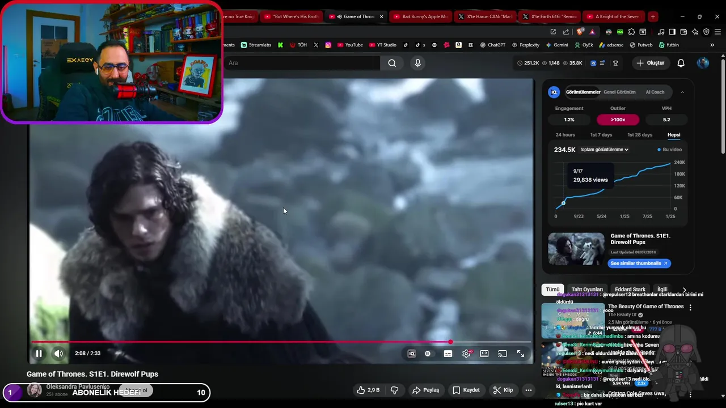Open ChatGPT bookmark
726x408 pixels.
[492, 45]
